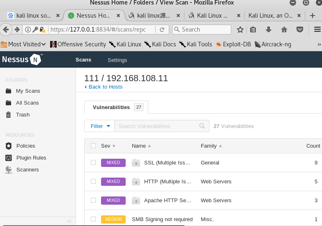Open Offensive Security bookmark
The image size is (322, 226).
pyautogui.click(x=78, y=44)
